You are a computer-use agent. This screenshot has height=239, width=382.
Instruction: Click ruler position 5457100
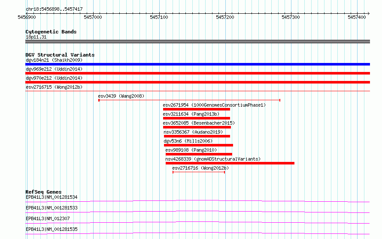pos(159,17)
